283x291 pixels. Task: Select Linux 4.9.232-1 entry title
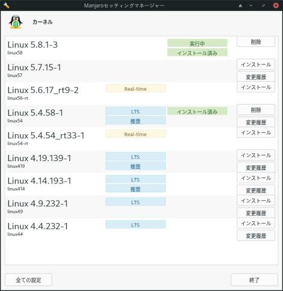tap(38, 203)
